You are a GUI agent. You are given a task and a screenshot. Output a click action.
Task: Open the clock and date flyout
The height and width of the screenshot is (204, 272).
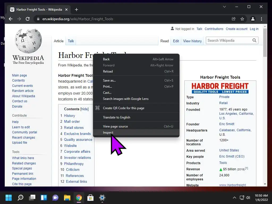coord(261,198)
